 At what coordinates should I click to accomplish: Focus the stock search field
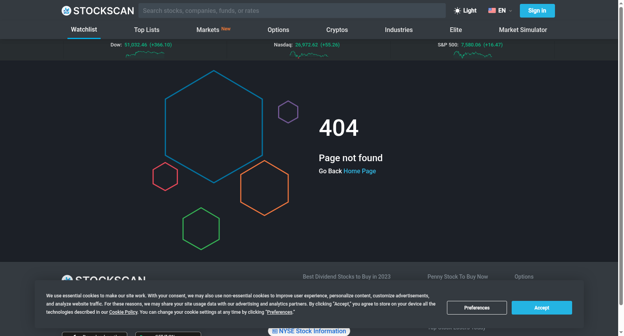(292, 11)
